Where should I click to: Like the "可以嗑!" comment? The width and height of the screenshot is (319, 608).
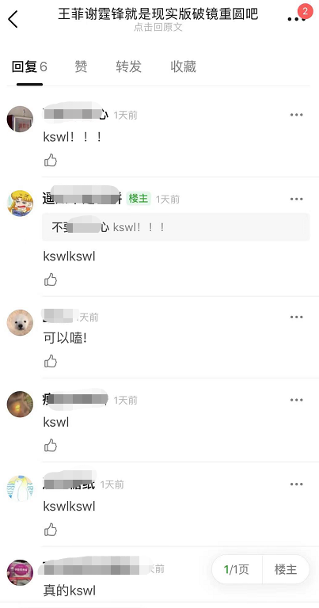pyautogui.click(x=51, y=361)
